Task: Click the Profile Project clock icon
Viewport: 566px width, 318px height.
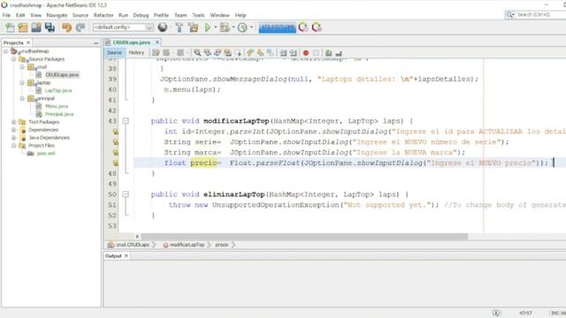Action: (242, 27)
